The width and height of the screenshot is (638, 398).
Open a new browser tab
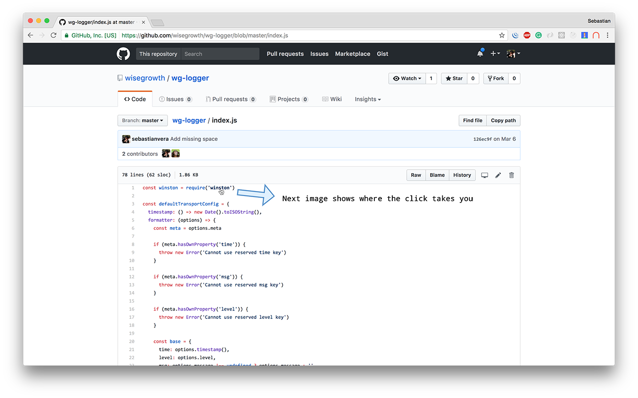point(158,22)
